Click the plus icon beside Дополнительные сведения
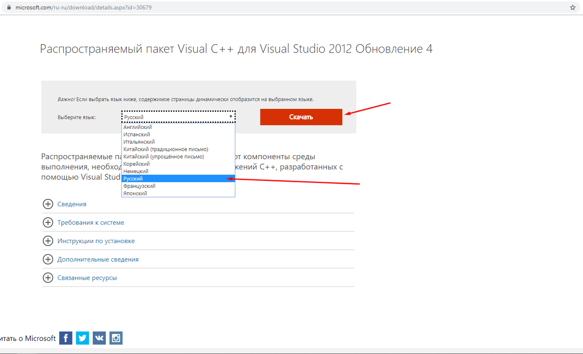This screenshot has width=583, height=354. [48, 259]
